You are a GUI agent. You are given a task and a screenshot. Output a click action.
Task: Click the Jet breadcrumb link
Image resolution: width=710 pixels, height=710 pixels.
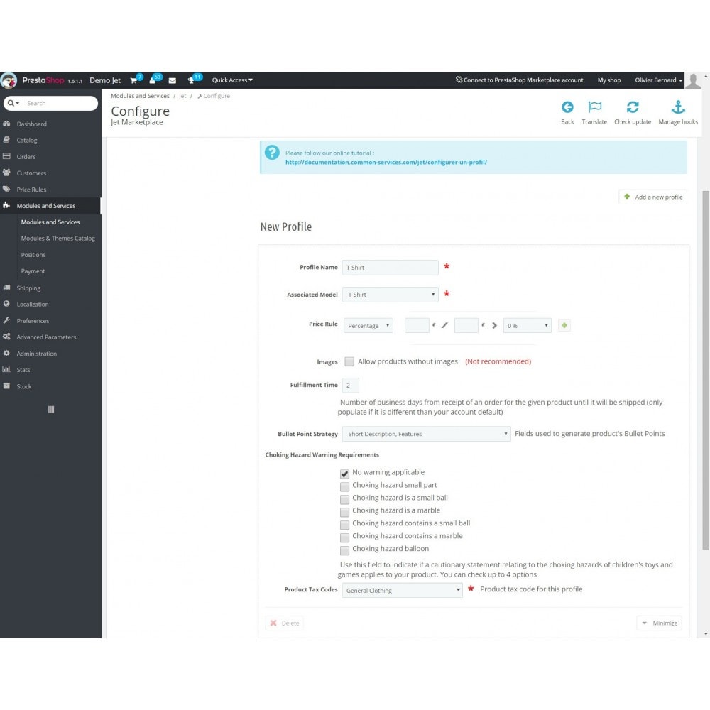tap(182, 96)
